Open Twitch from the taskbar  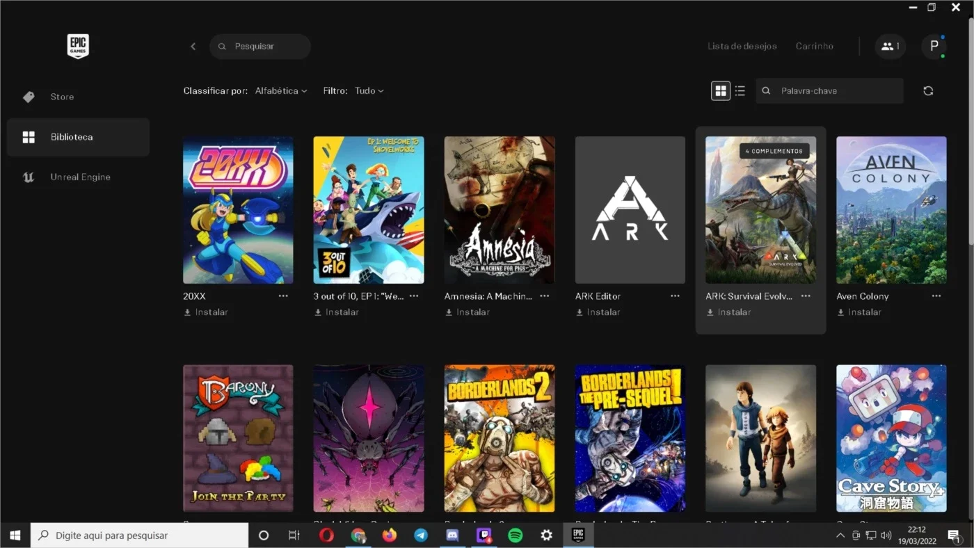pyautogui.click(x=484, y=535)
